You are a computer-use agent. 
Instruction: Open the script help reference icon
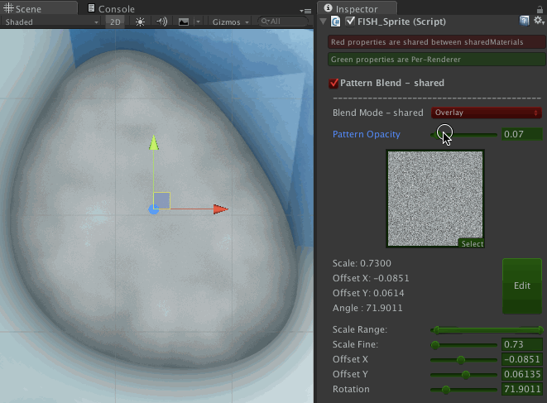pos(525,22)
